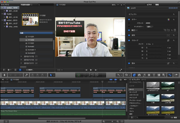Screen dimensions: 180x123
Task: Disable the クロップ crop checkbox
Action: [x=129, y=40]
